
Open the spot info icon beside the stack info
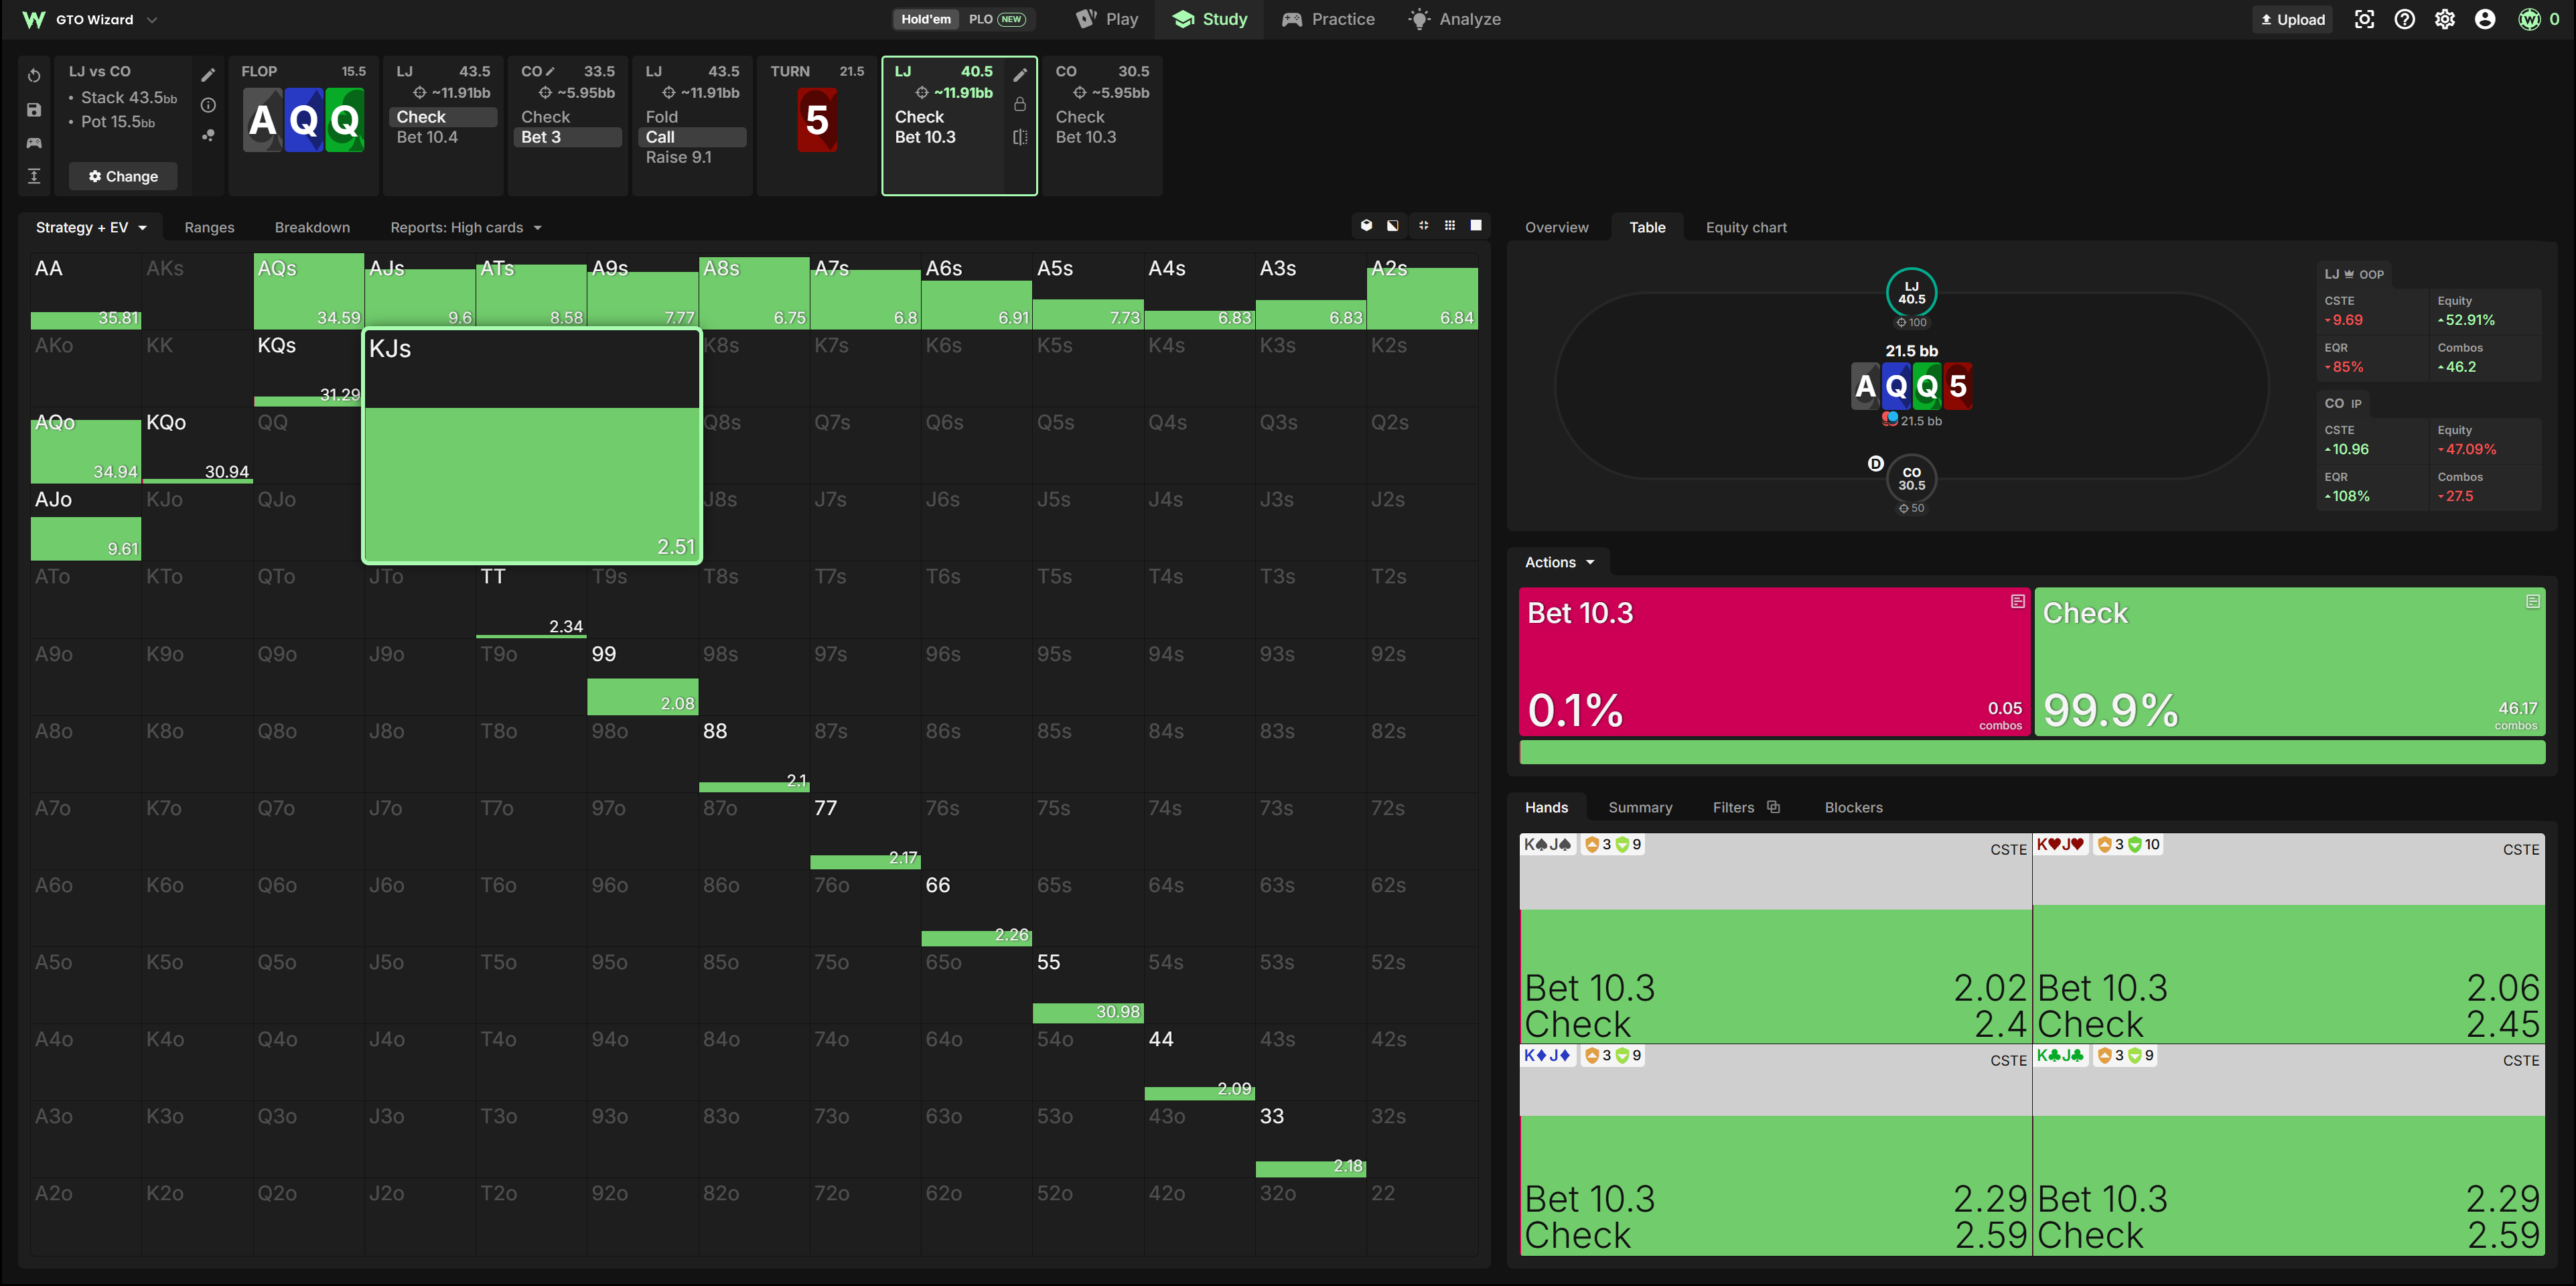click(x=208, y=105)
